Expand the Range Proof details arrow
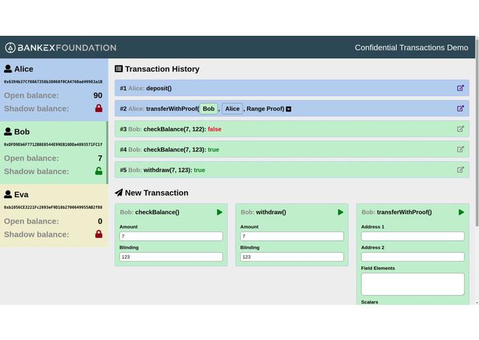Image resolution: width=479 pixels, height=340 pixels. pyautogui.click(x=288, y=109)
